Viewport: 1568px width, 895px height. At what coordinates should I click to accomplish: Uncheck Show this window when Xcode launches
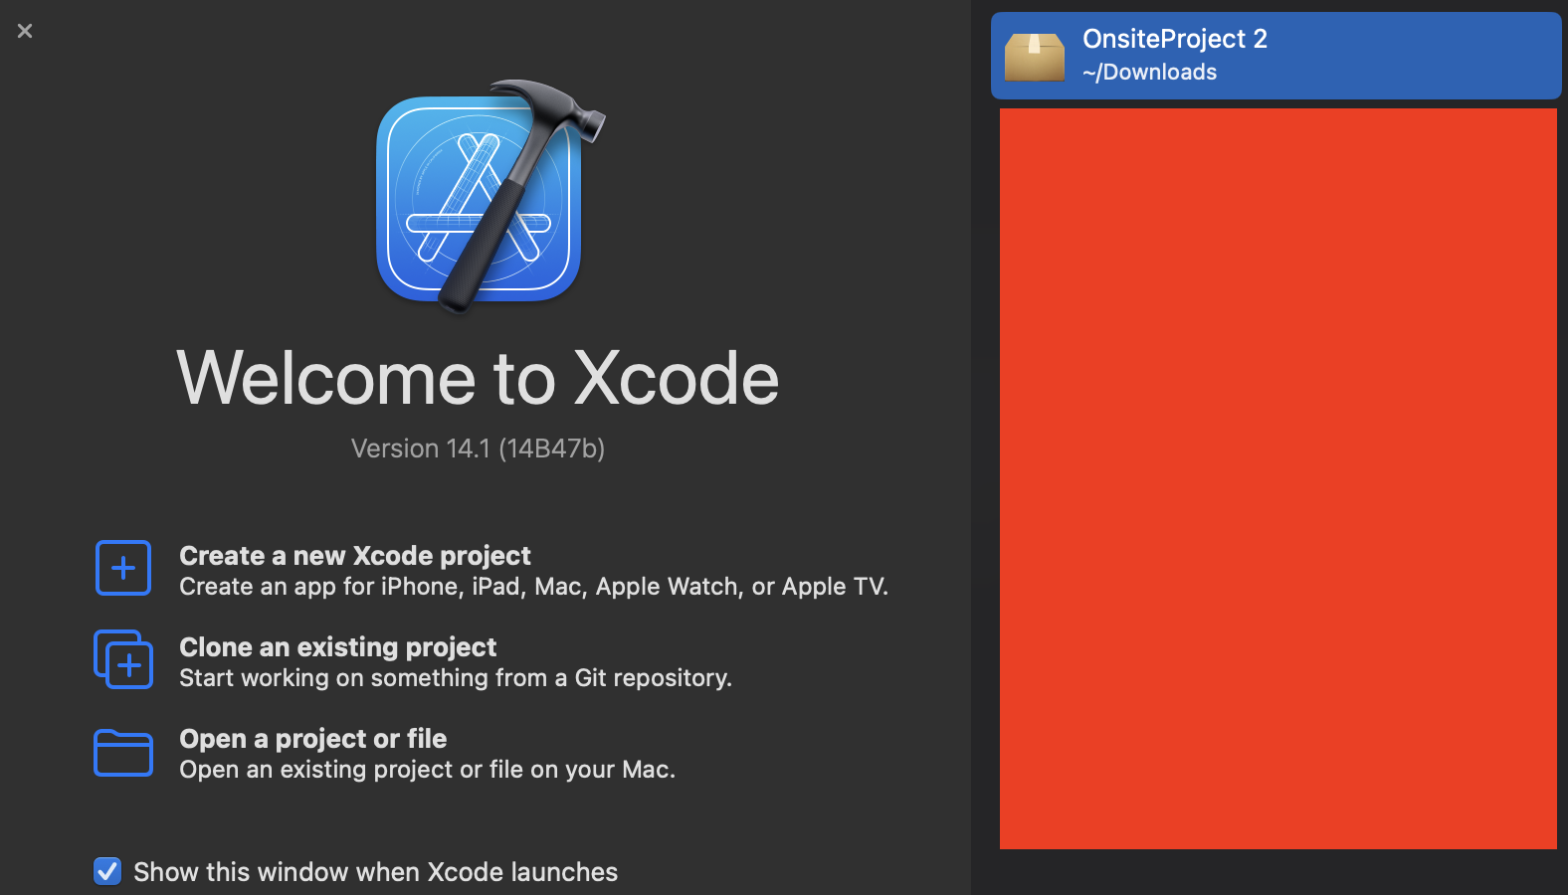pyautogui.click(x=107, y=871)
